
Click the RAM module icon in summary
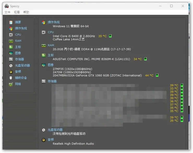click(44, 46)
